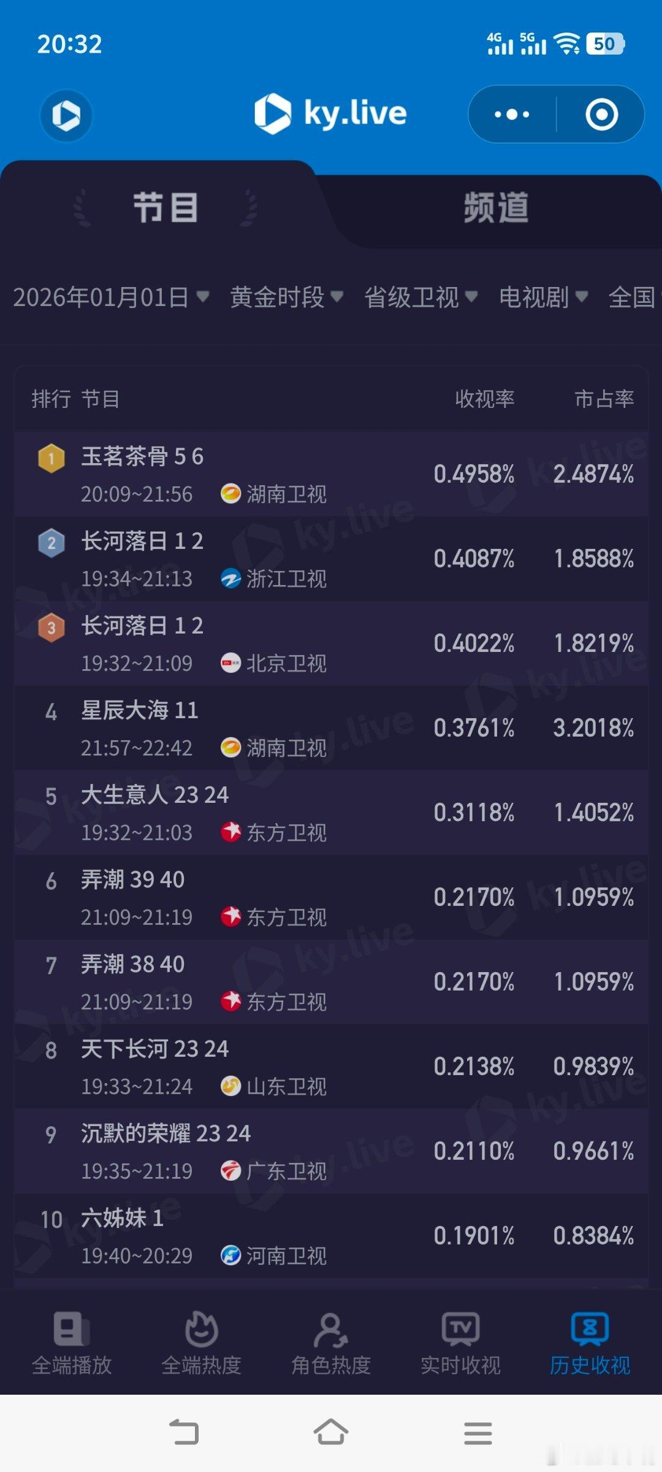Tap Android home navigation button
Image resolution: width=662 pixels, height=1472 pixels.
[x=331, y=1433]
